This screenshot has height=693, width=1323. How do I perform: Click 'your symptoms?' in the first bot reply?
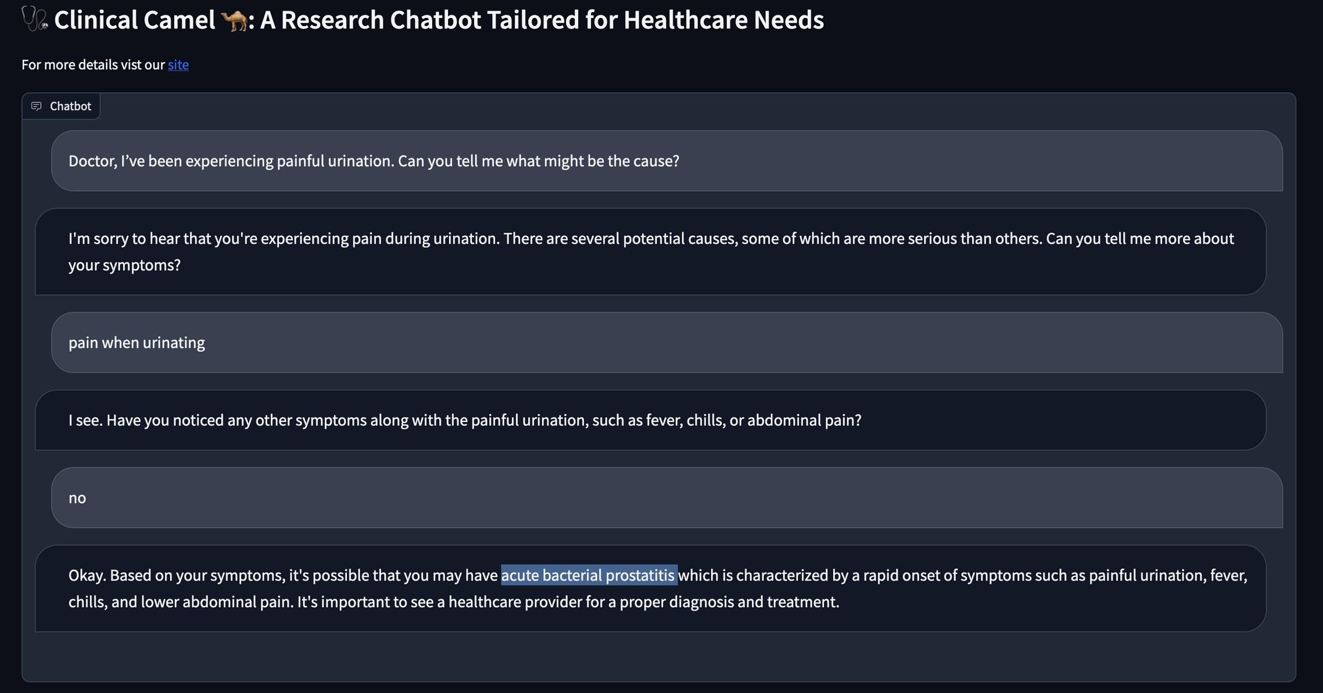tap(124, 265)
